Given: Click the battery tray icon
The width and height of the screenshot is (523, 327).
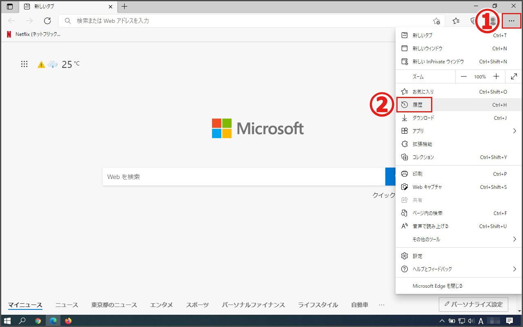Looking at the screenshot, I should 452,321.
